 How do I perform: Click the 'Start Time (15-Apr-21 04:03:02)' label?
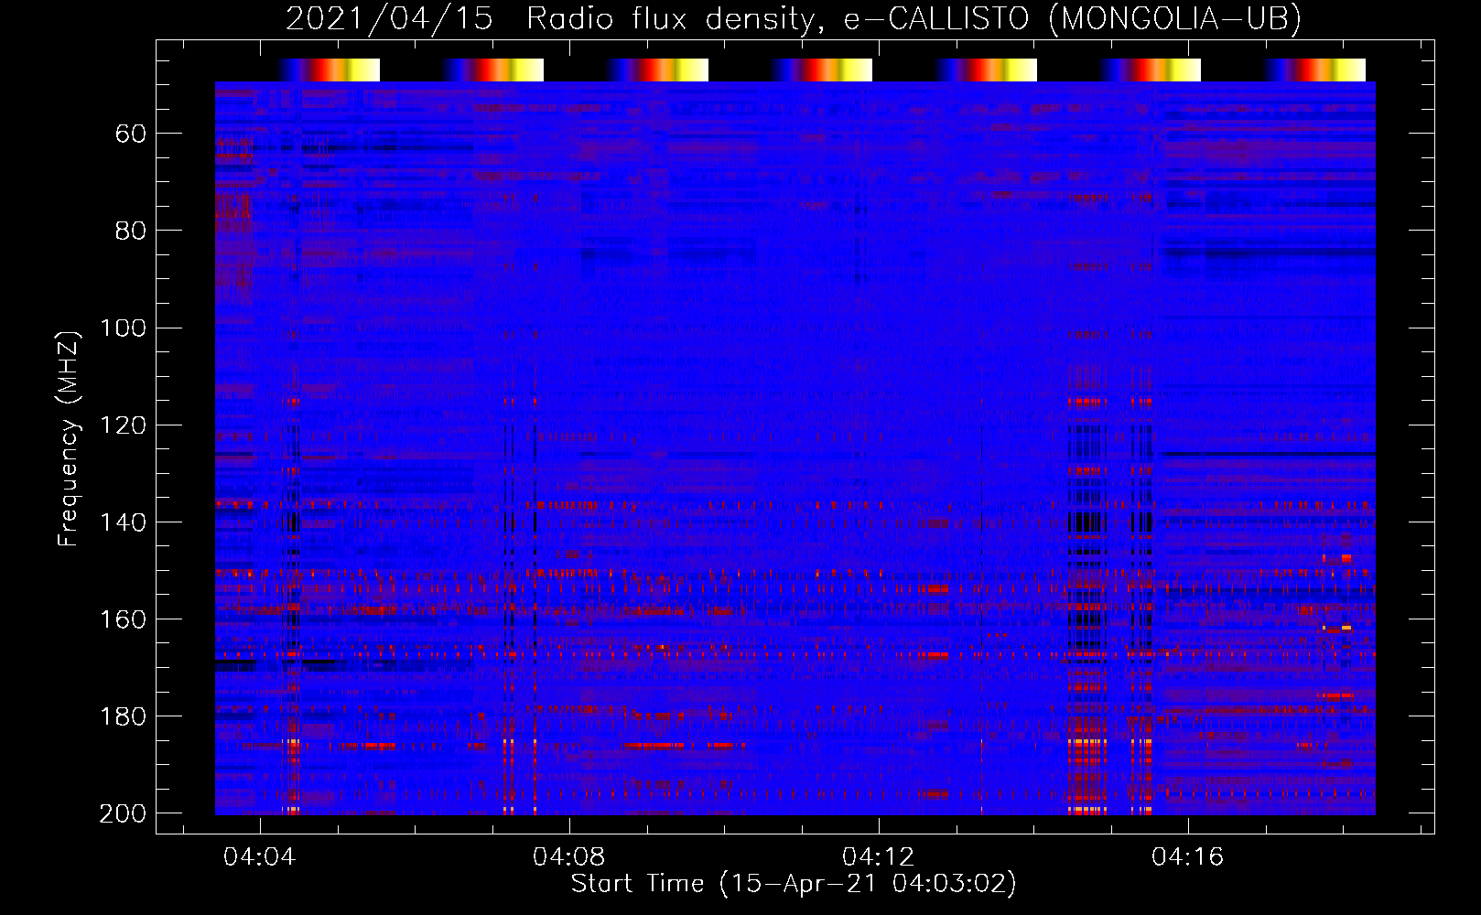coord(794,884)
